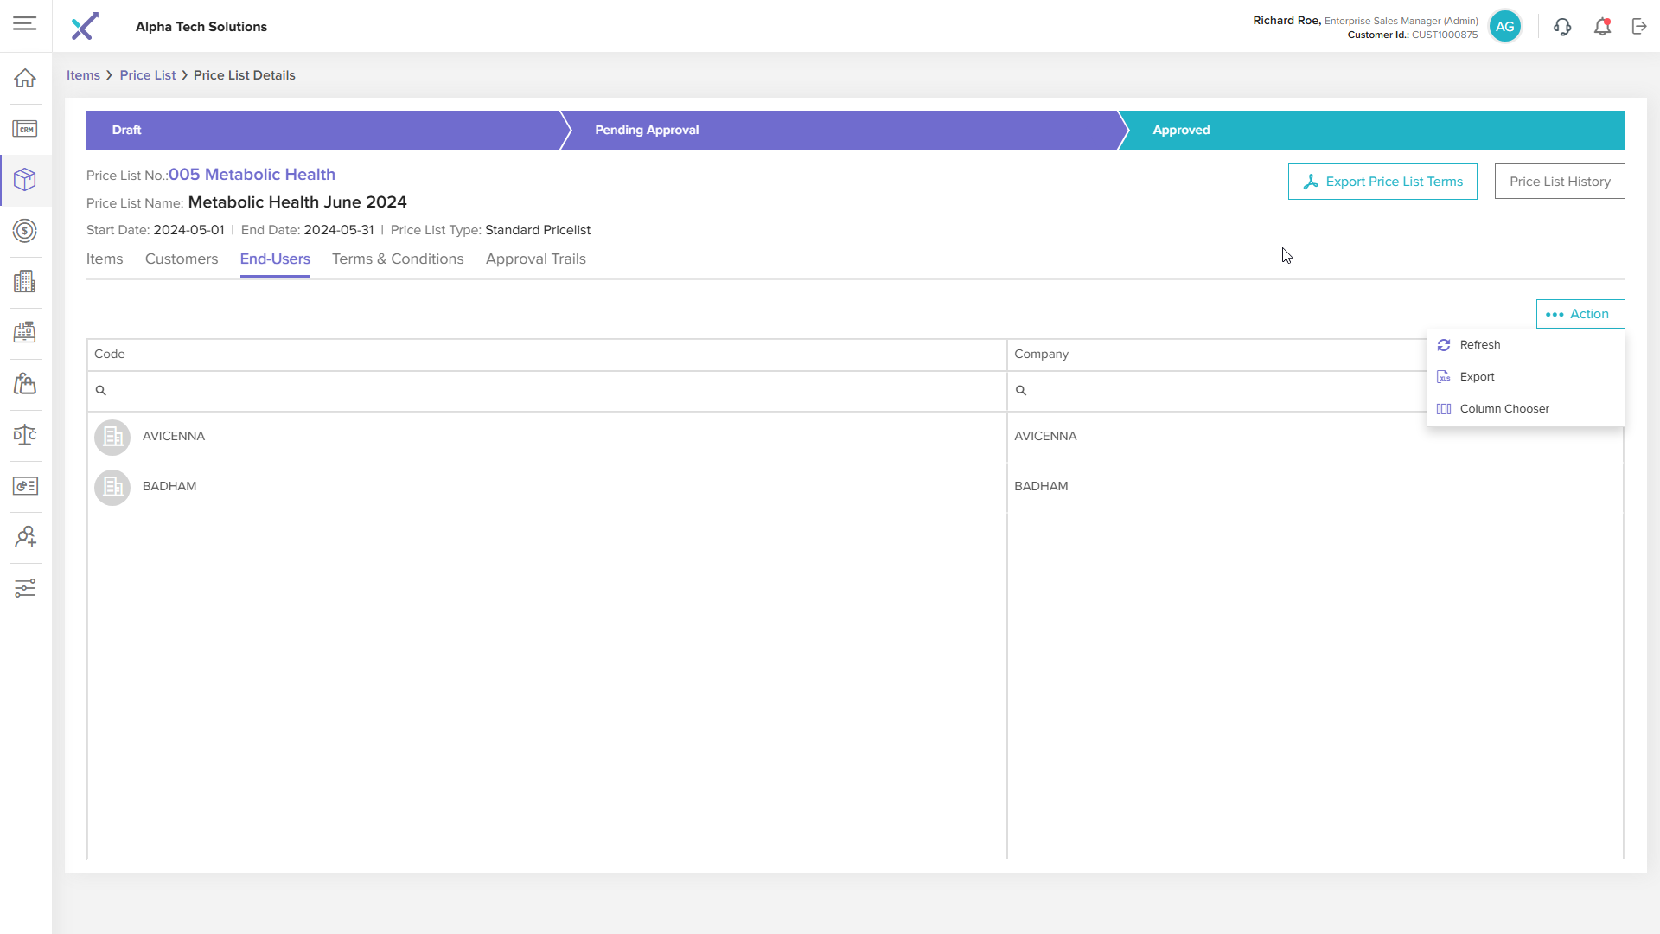1660x934 pixels.
Task: Open the hamburger menu icon
Action: click(x=25, y=23)
